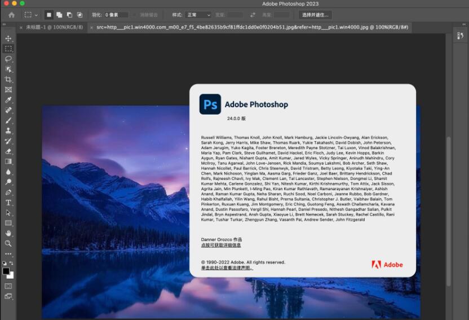This screenshot has width=469, height=320.
Task: Select the Rectangular Marquee tool in toolbox
Action: click(x=8, y=49)
